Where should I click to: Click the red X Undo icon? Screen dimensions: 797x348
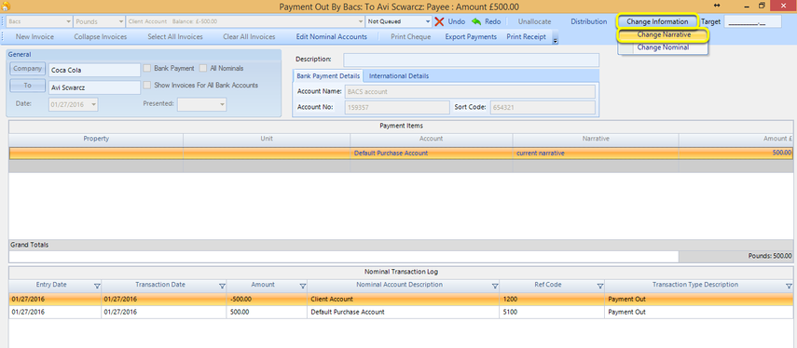439,21
